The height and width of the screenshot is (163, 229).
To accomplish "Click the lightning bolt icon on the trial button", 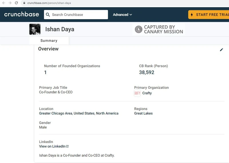I will pyautogui.click(x=192, y=15).
